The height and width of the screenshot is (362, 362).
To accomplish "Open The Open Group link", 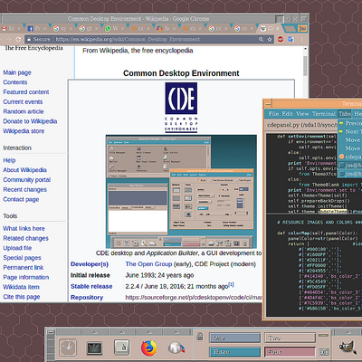I will (148, 264).
